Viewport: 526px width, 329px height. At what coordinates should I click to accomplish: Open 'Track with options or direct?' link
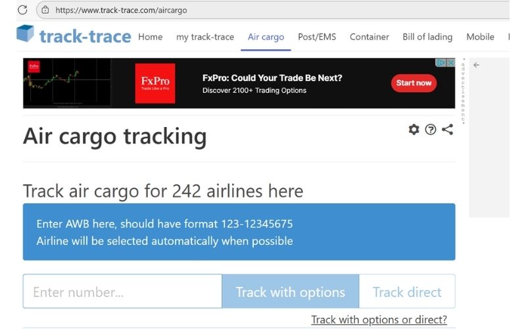379,320
